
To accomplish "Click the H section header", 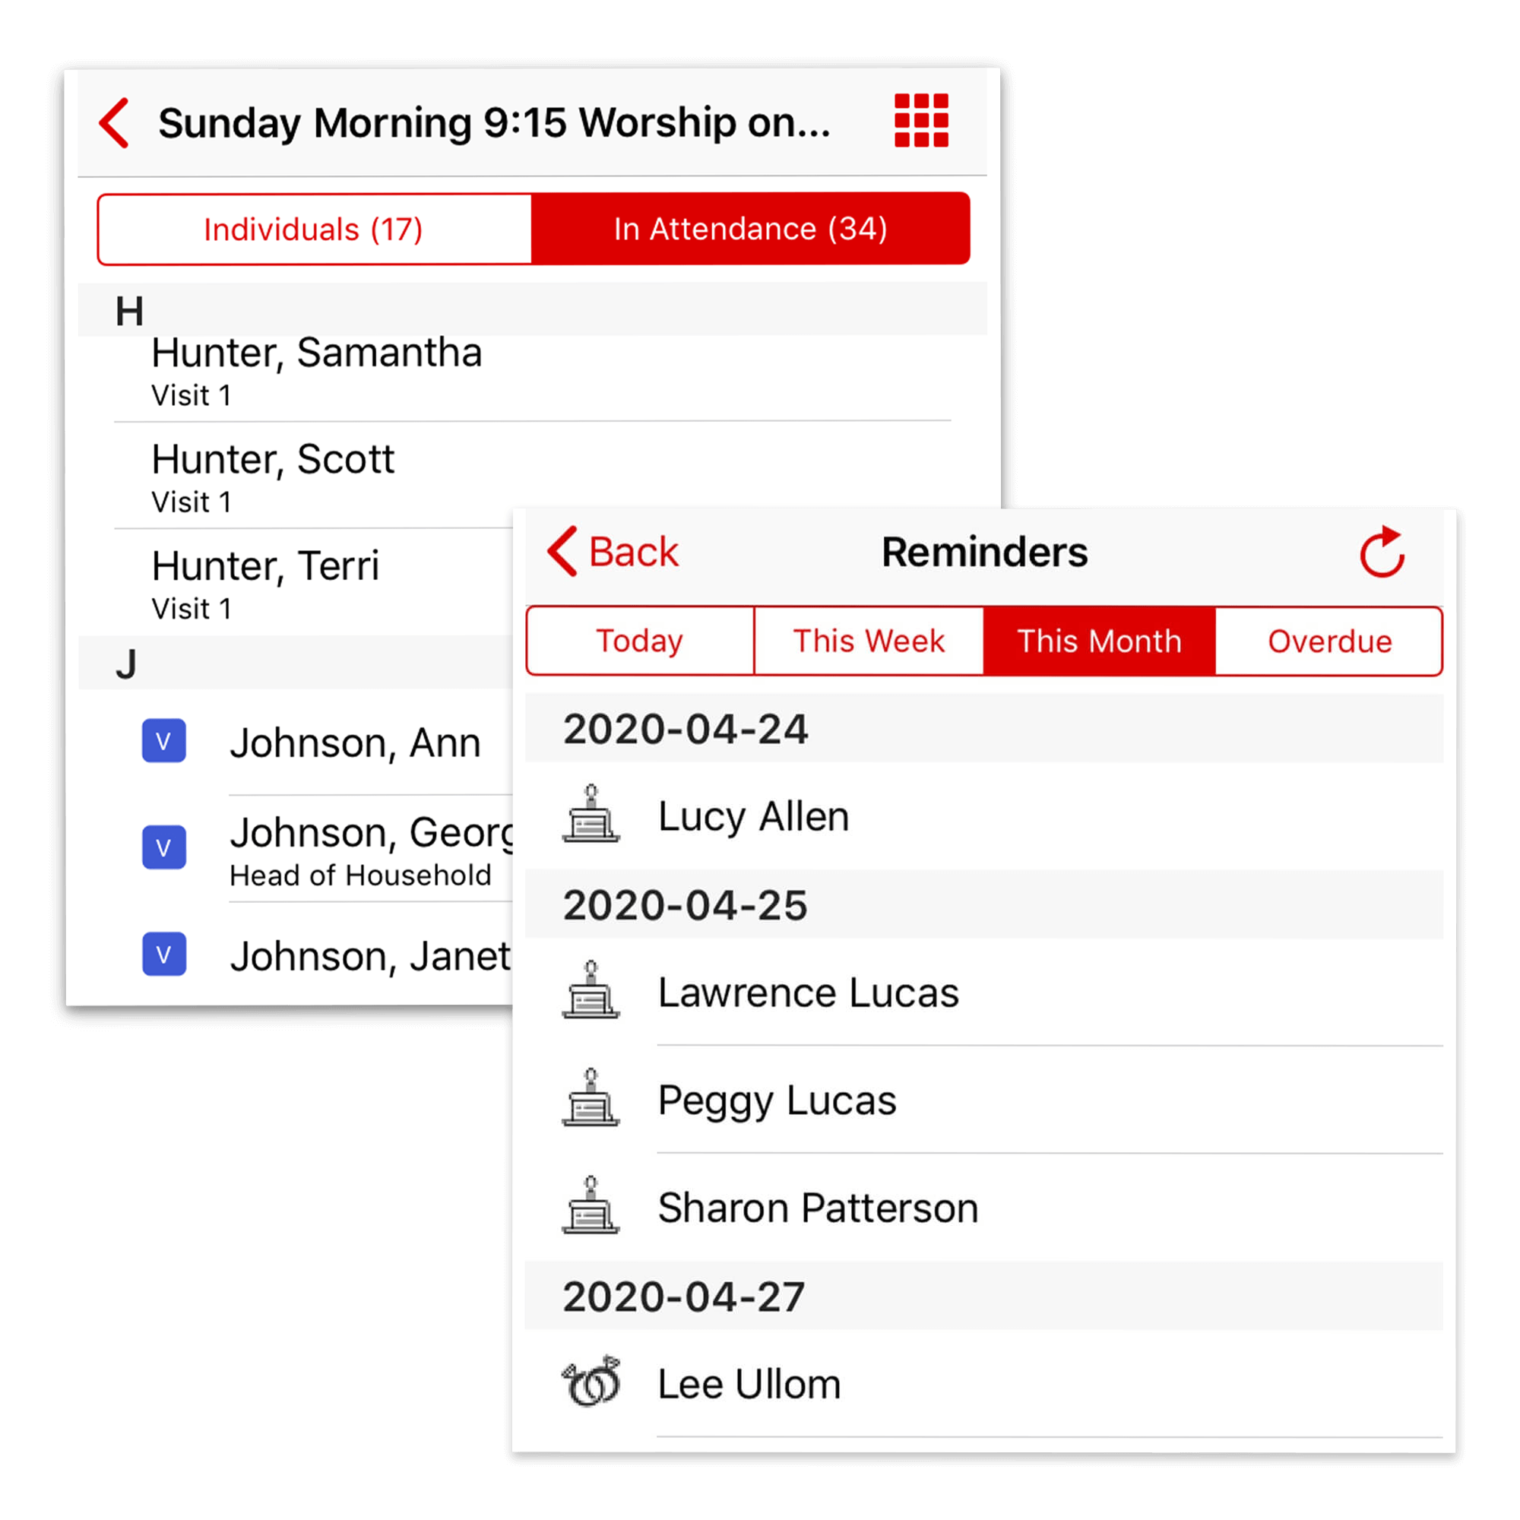I will click(x=533, y=310).
